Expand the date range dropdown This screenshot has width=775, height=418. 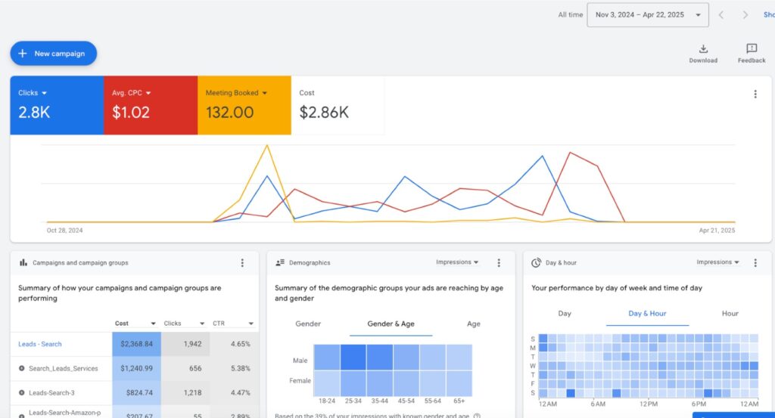point(697,15)
